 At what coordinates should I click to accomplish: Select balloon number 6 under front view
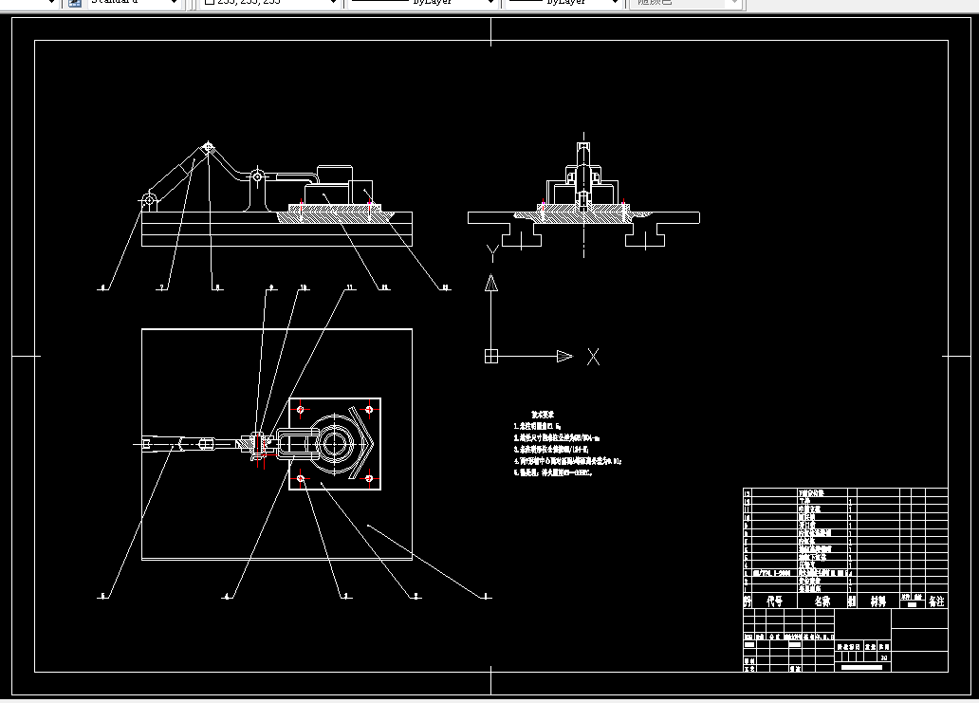[103, 287]
